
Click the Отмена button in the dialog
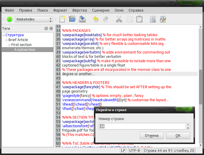152,136
